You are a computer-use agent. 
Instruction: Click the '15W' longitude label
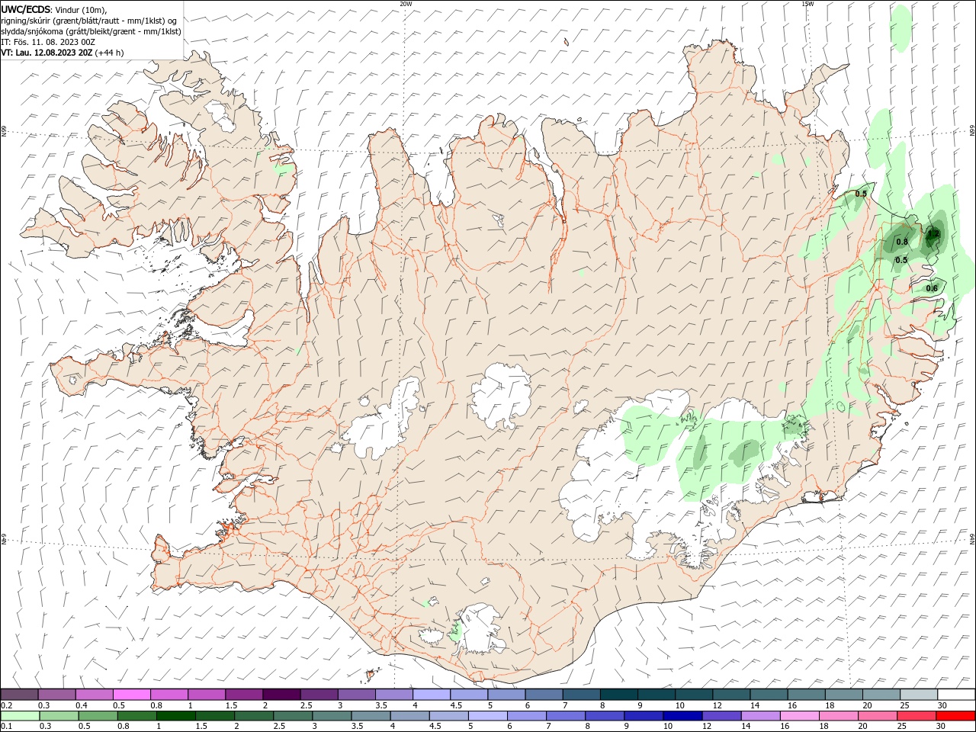tap(807, 4)
